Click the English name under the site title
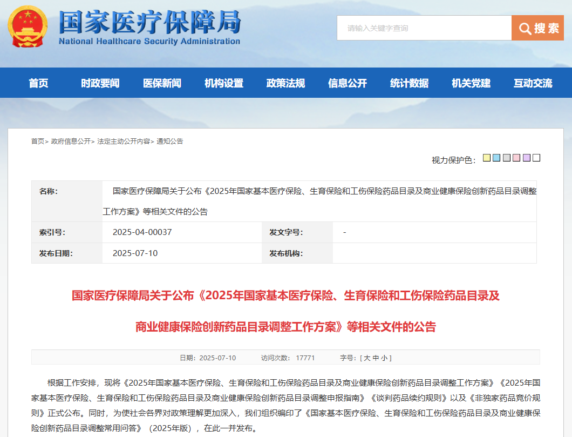The image size is (572, 437). tap(149, 41)
